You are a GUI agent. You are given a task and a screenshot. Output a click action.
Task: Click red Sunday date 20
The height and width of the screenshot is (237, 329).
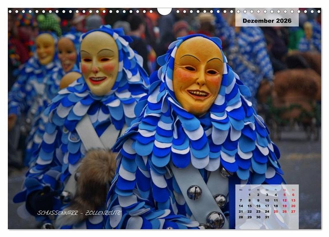(293, 206)
